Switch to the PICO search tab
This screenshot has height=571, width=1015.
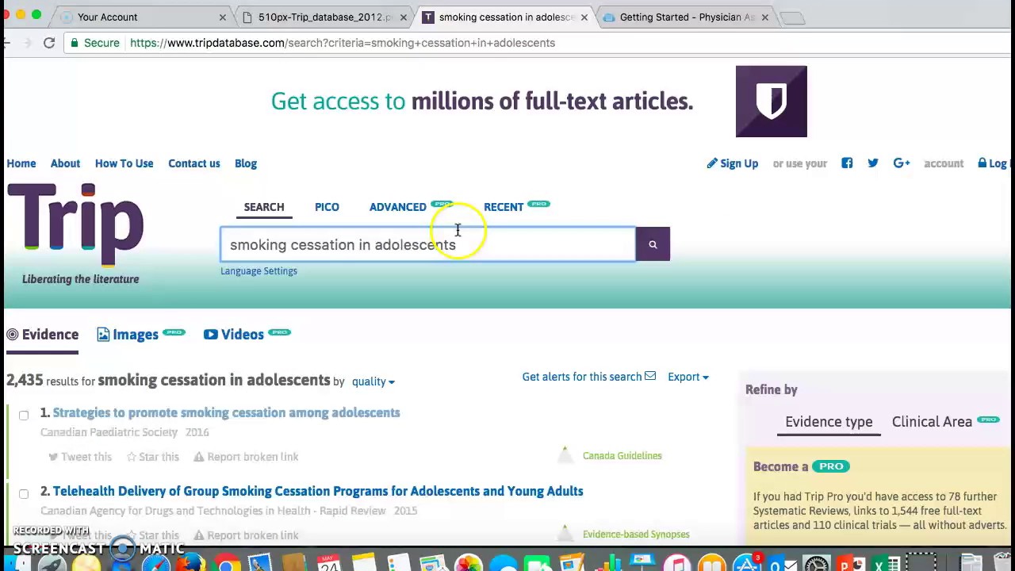point(327,207)
